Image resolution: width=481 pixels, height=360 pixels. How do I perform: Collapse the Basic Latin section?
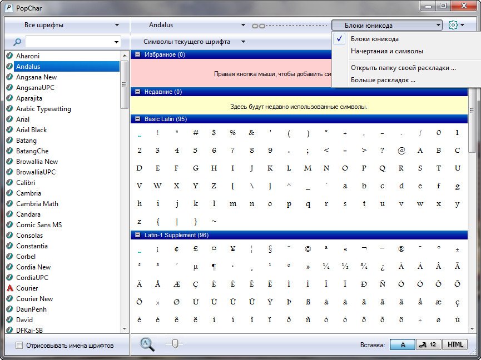(x=138, y=118)
